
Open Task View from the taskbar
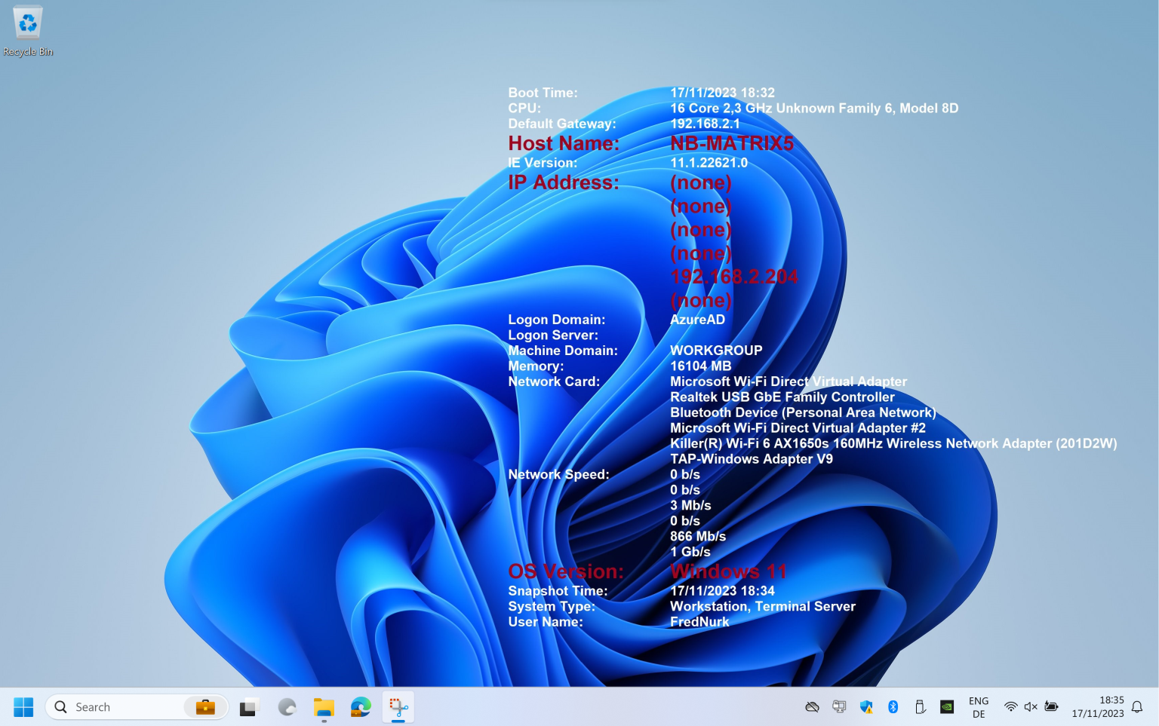coord(249,707)
